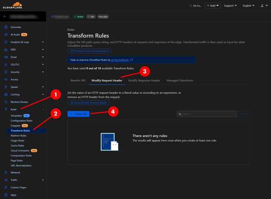The image size is (271, 199).
Task: Open Transform Rules documentation link
Action: 89,51
